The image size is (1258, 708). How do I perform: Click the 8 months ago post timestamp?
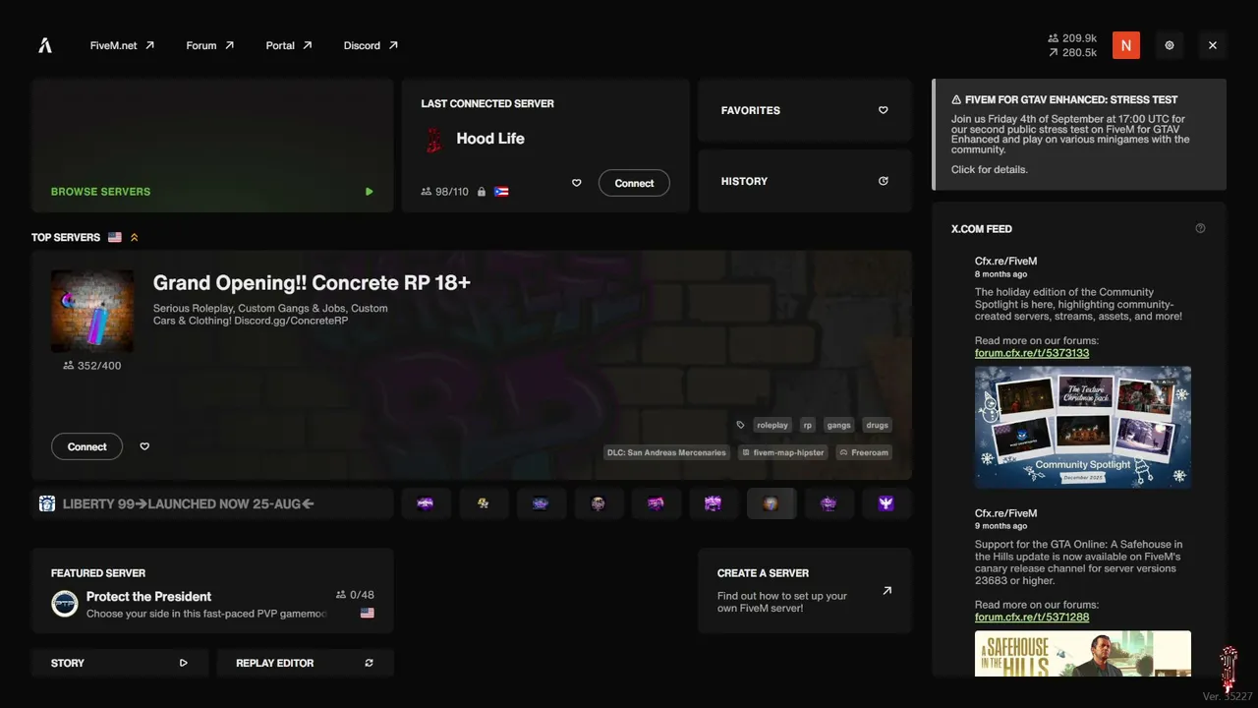click(x=1001, y=274)
